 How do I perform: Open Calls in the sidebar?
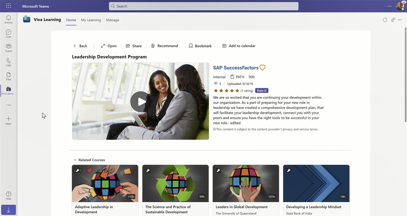tap(8, 62)
